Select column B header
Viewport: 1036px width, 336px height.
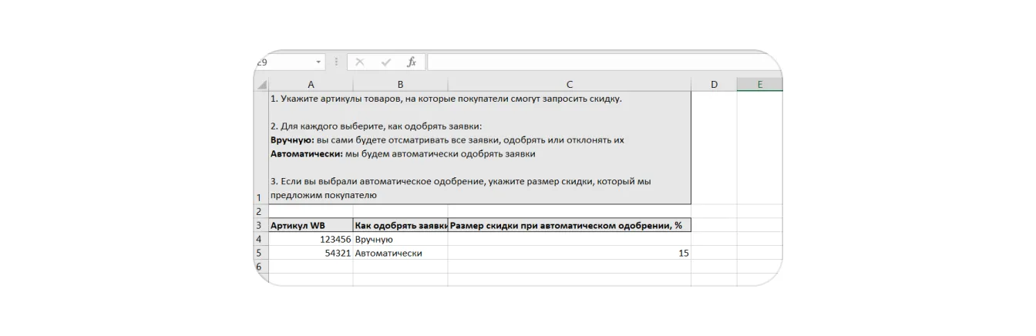pos(400,85)
